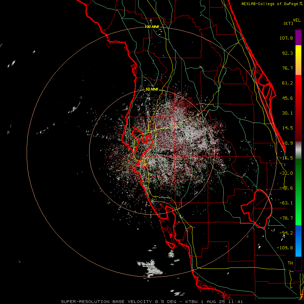Pick the blue segment of the color bar
This screenshot has width=304, height=304.
[298, 241]
